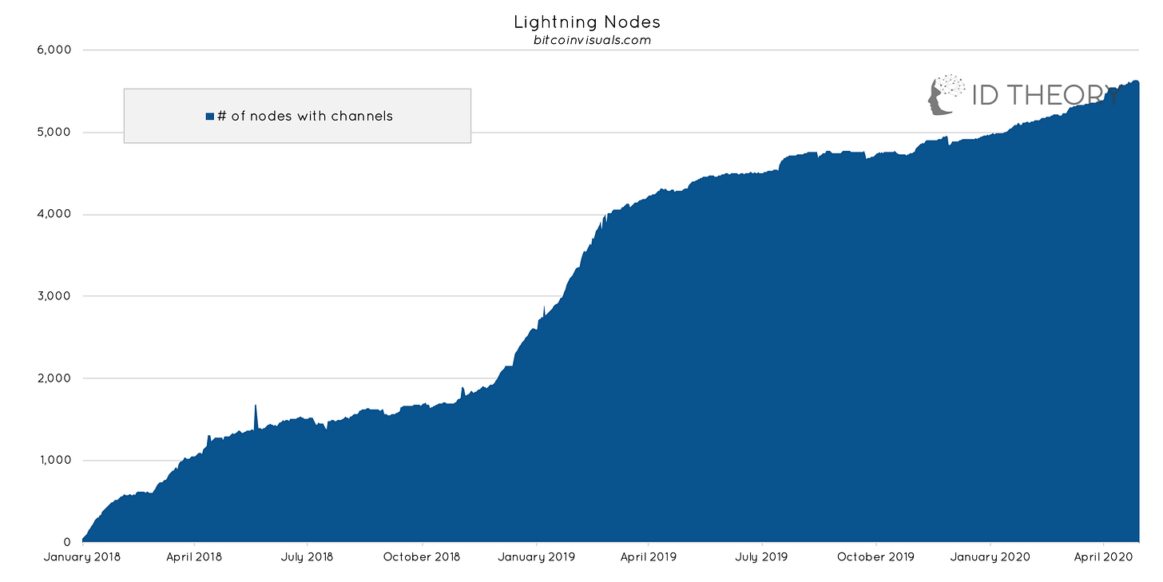Select the 'October 2018' axis label

422,556
